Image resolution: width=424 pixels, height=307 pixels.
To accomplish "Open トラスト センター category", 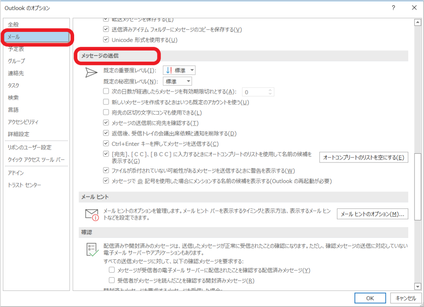I will click(36, 185).
